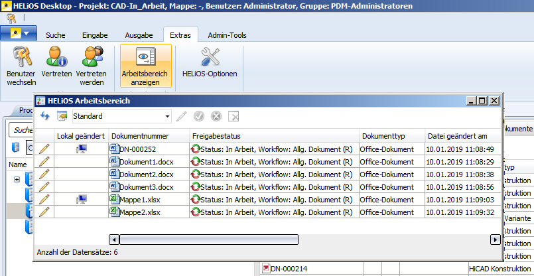The width and height of the screenshot is (534, 276).
Task: Sort by Freigabestatus column header
Action: tap(275, 136)
